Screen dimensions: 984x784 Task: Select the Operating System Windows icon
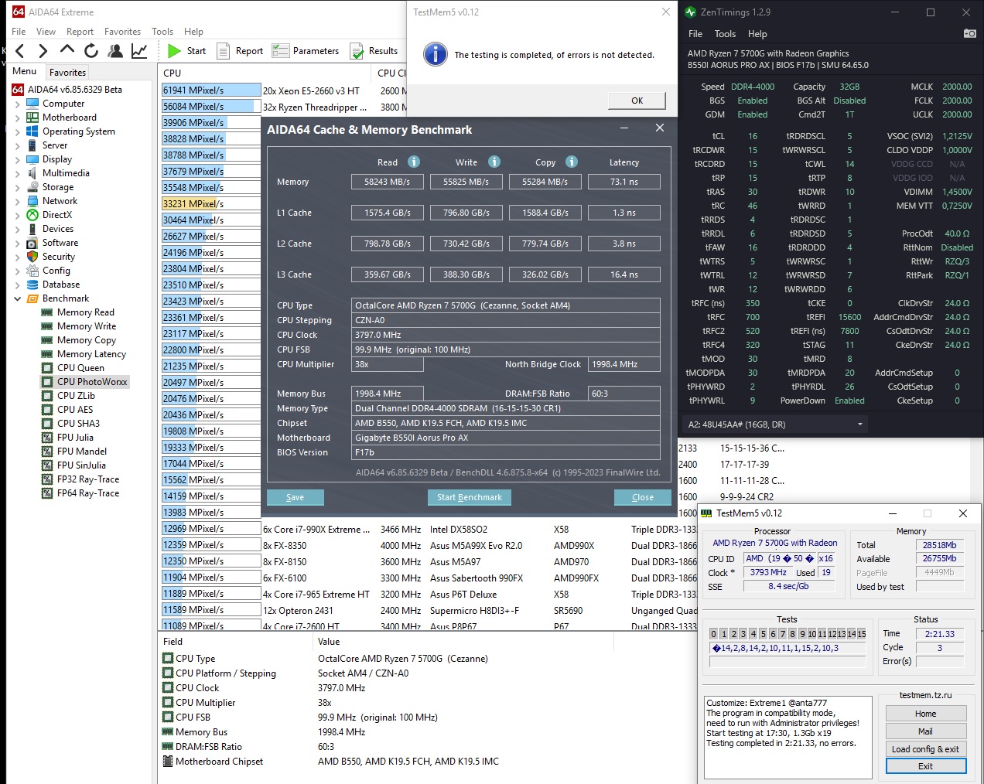pos(32,131)
